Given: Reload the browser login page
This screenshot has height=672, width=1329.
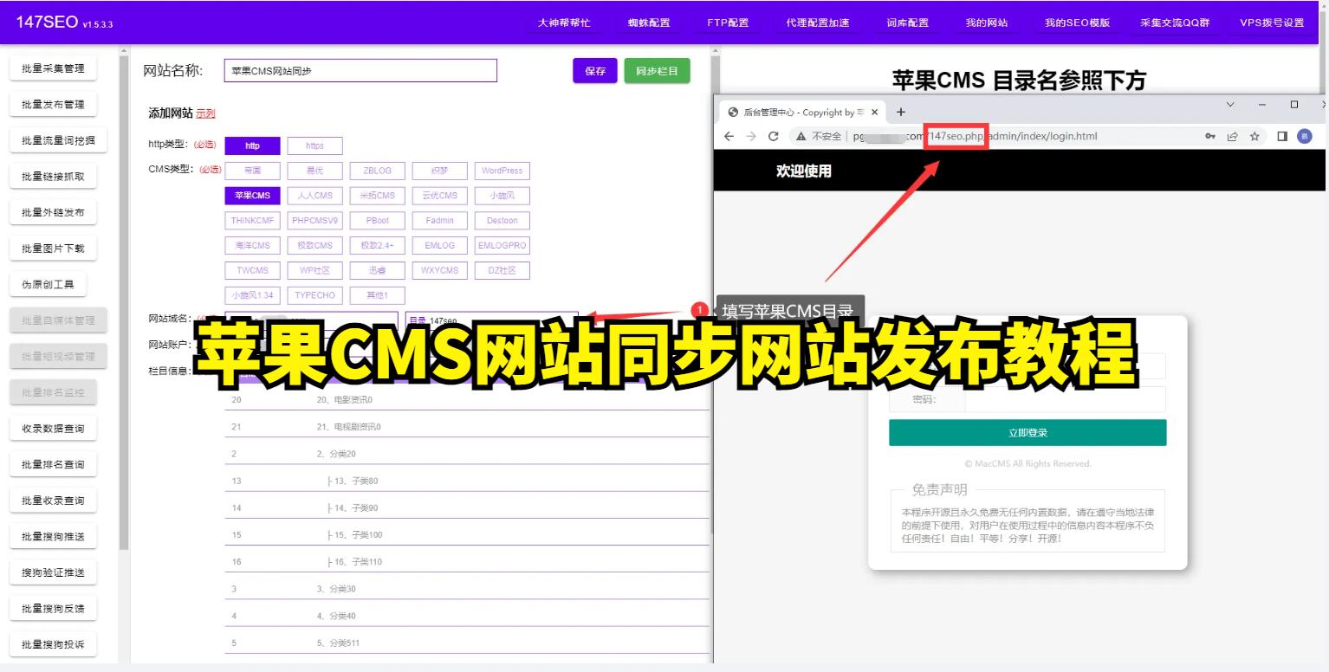Looking at the screenshot, I should 774,136.
